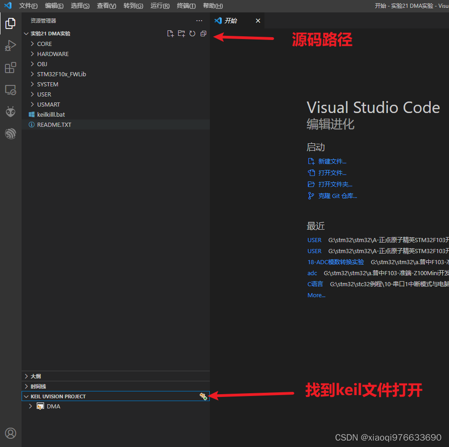The height and width of the screenshot is (447, 449).
Task: Open explorer More Actions ellipsis menu
Action: [x=199, y=21]
